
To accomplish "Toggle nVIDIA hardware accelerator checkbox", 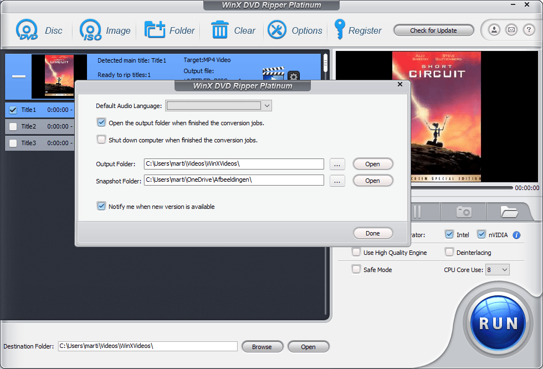I will coord(481,234).
